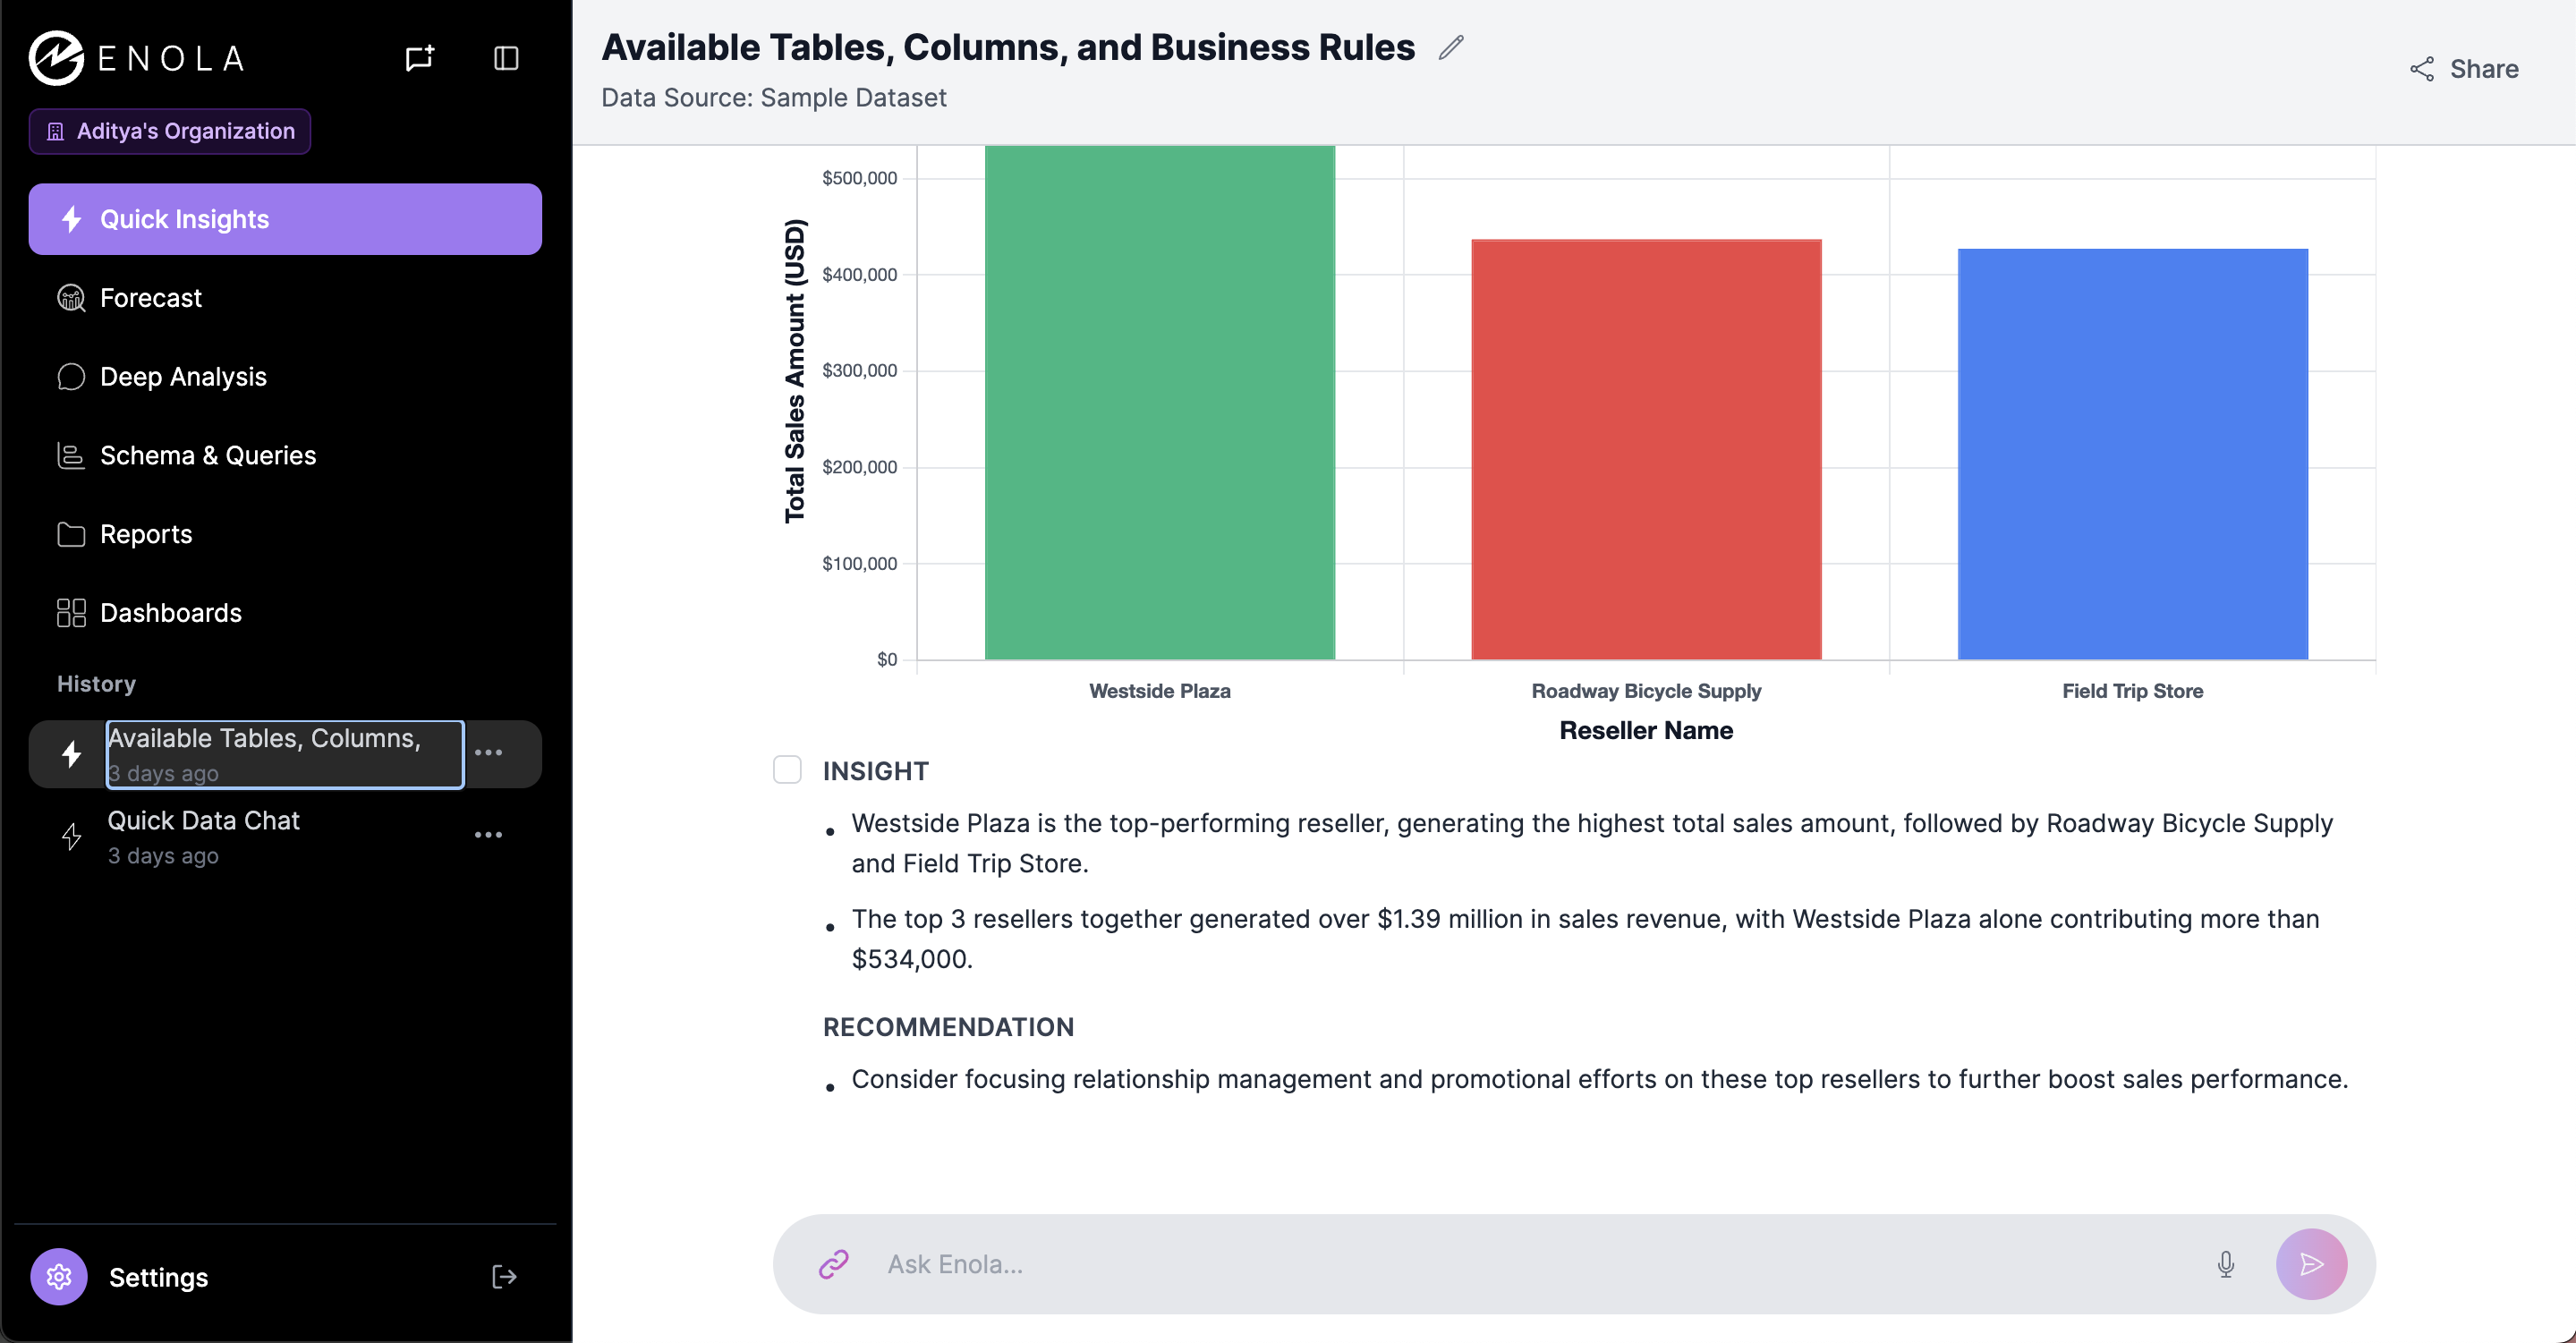Click the 'Reseller Name' axis title
This screenshot has height=1343, width=2576.
[1646, 731]
